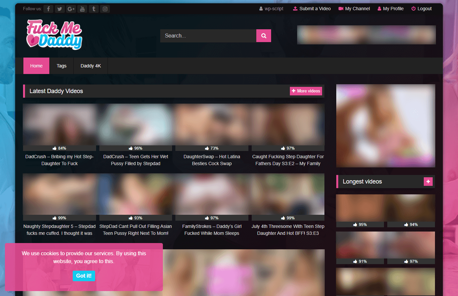Open the Daddy 4K tab
This screenshot has height=296, width=458.
[x=91, y=66]
